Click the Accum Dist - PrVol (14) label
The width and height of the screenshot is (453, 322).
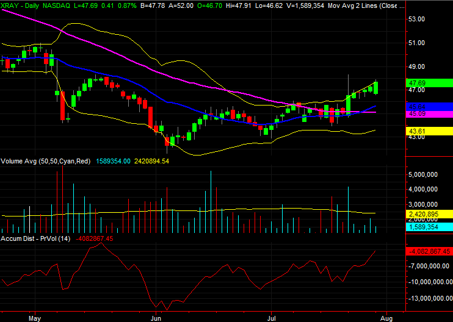[35, 238]
